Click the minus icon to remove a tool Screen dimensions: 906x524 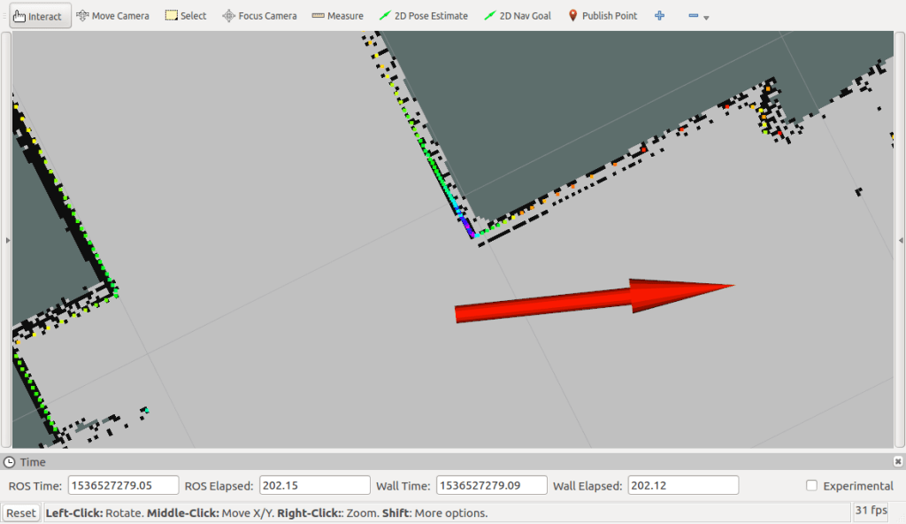click(694, 15)
